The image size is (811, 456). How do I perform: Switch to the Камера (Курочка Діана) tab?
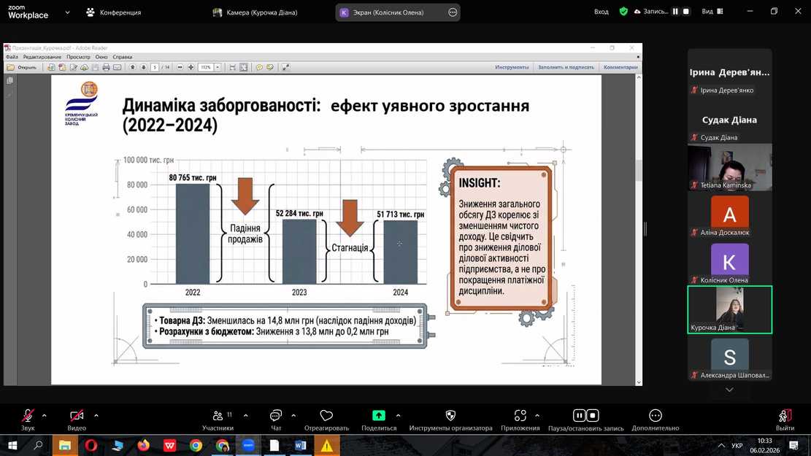pos(255,12)
